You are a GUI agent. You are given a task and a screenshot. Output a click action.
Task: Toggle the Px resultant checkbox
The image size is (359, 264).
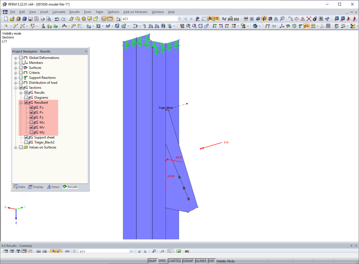click(31, 108)
